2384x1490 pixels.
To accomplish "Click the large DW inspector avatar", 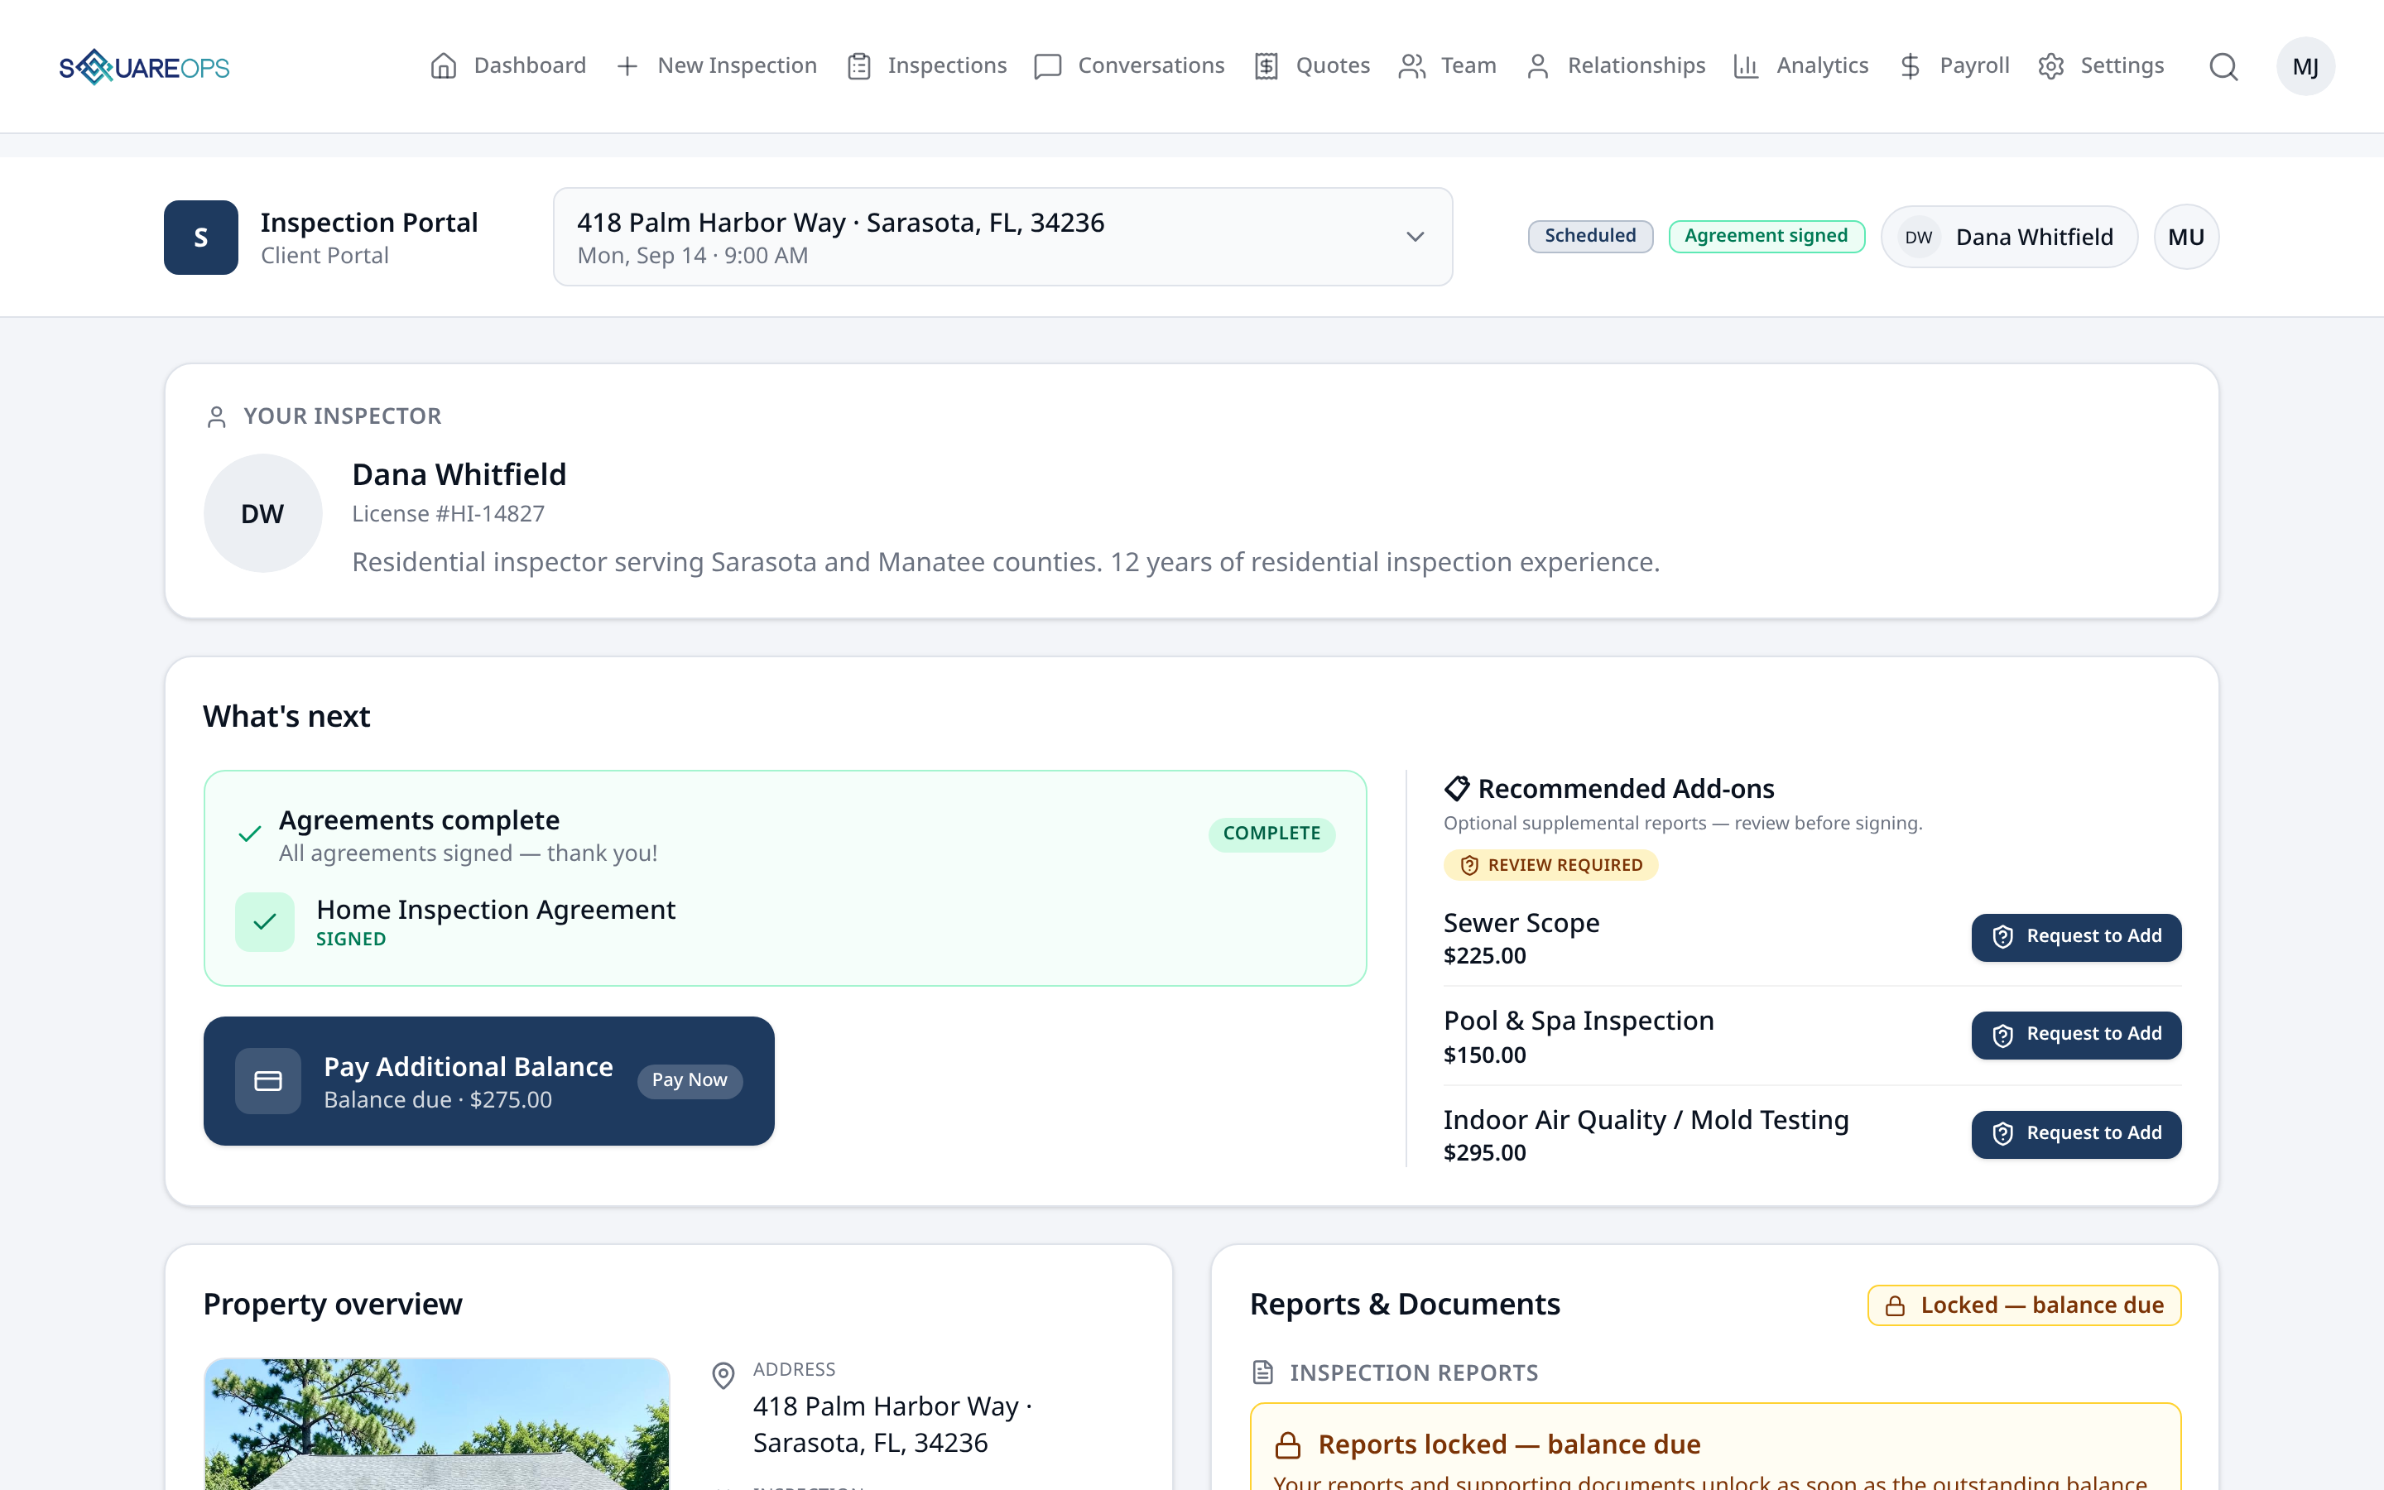I will click(x=263, y=513).
